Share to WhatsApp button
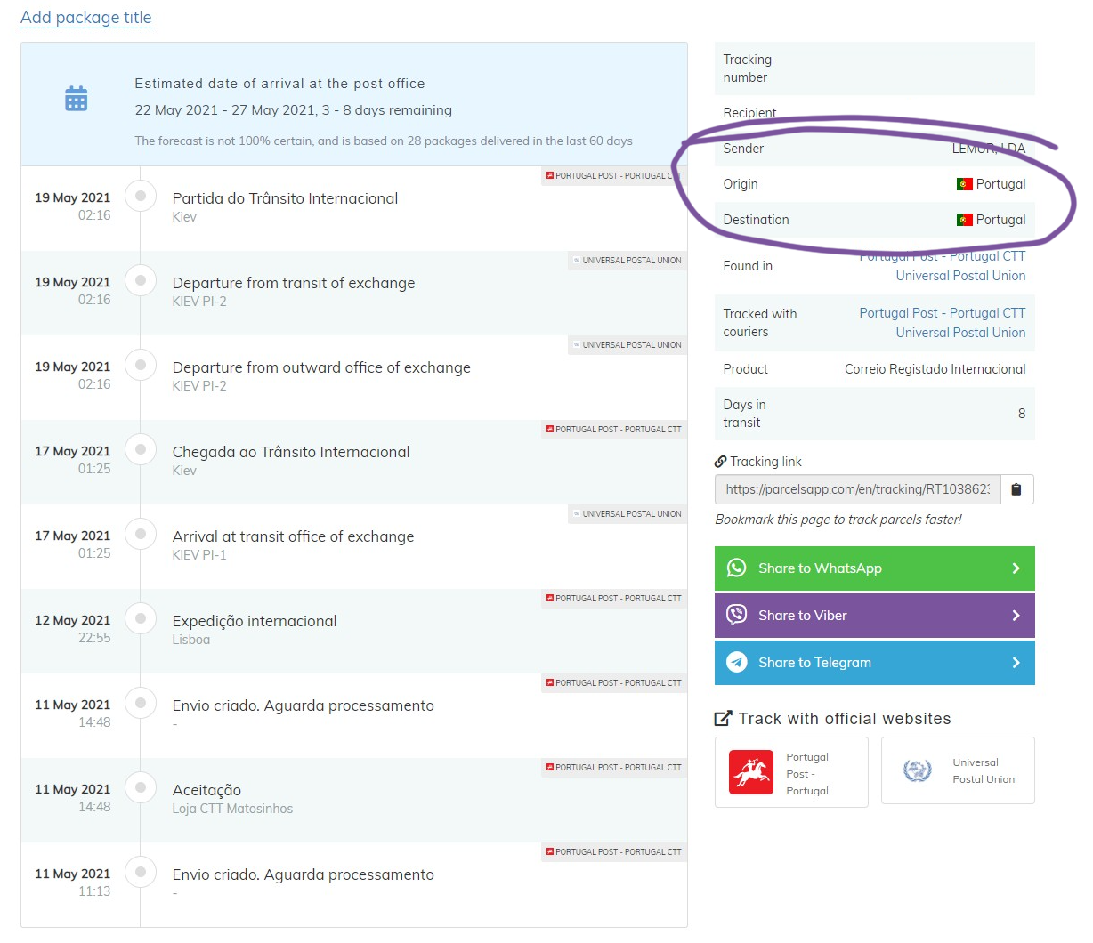This screenshot has height=943, width=1093. [875, 568]
